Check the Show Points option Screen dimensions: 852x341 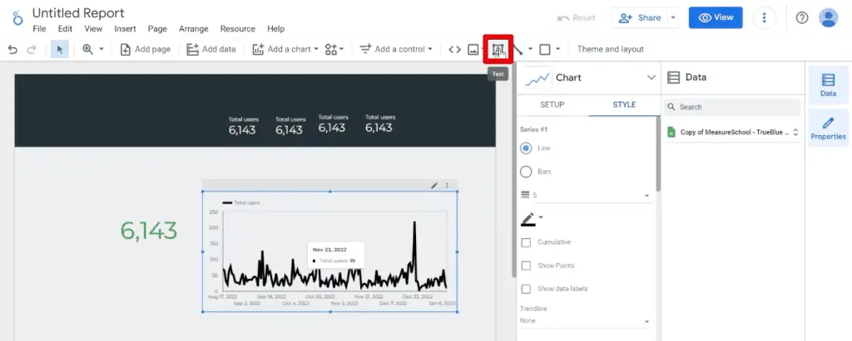526,265
